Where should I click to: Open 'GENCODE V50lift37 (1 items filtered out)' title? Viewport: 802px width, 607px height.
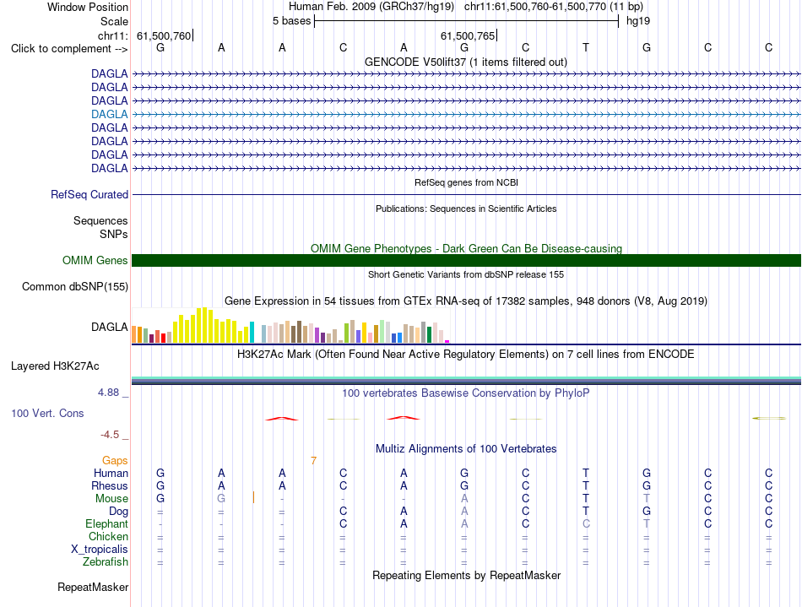[x=466, y=62]
